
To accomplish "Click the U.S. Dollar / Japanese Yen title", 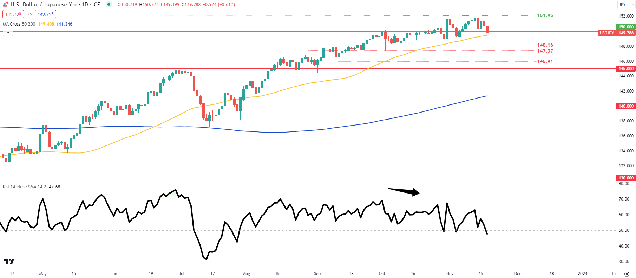I will (44, 5).
